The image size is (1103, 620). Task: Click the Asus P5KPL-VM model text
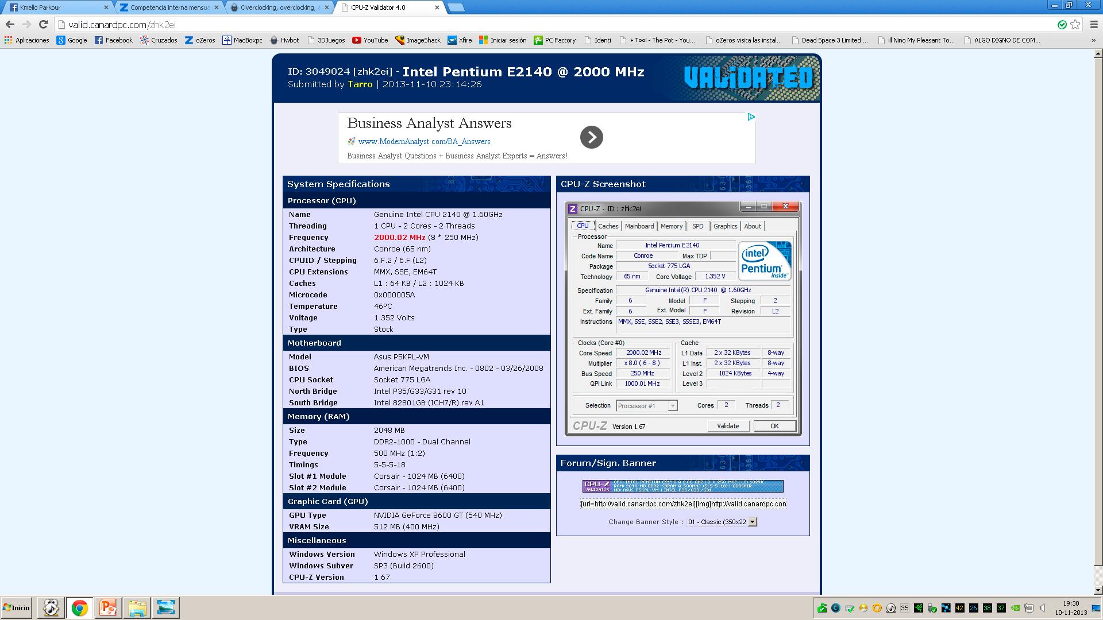click(x=401, y=356)
